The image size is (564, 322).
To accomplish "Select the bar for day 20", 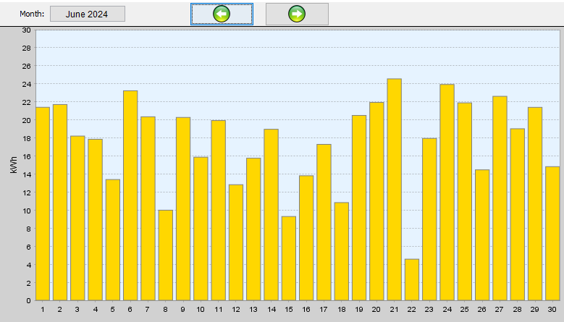I will [x=376, y=201].
